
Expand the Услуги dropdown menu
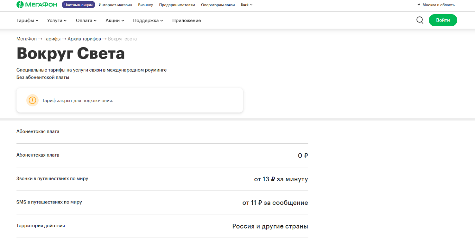57,20
